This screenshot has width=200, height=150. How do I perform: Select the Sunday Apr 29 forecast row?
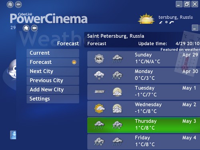click(x=144, y=59)
